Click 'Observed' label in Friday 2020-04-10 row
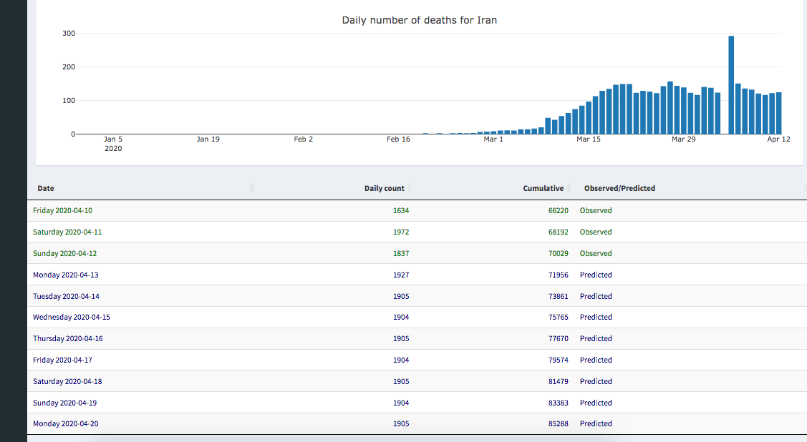 pos(596,211)
